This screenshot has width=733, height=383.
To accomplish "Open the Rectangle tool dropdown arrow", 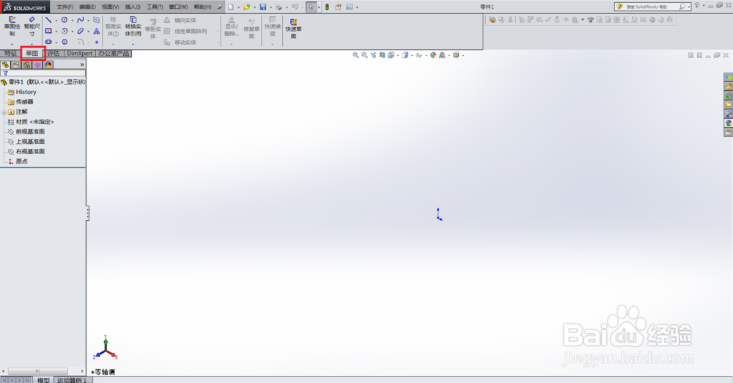I will coord(56,32).
